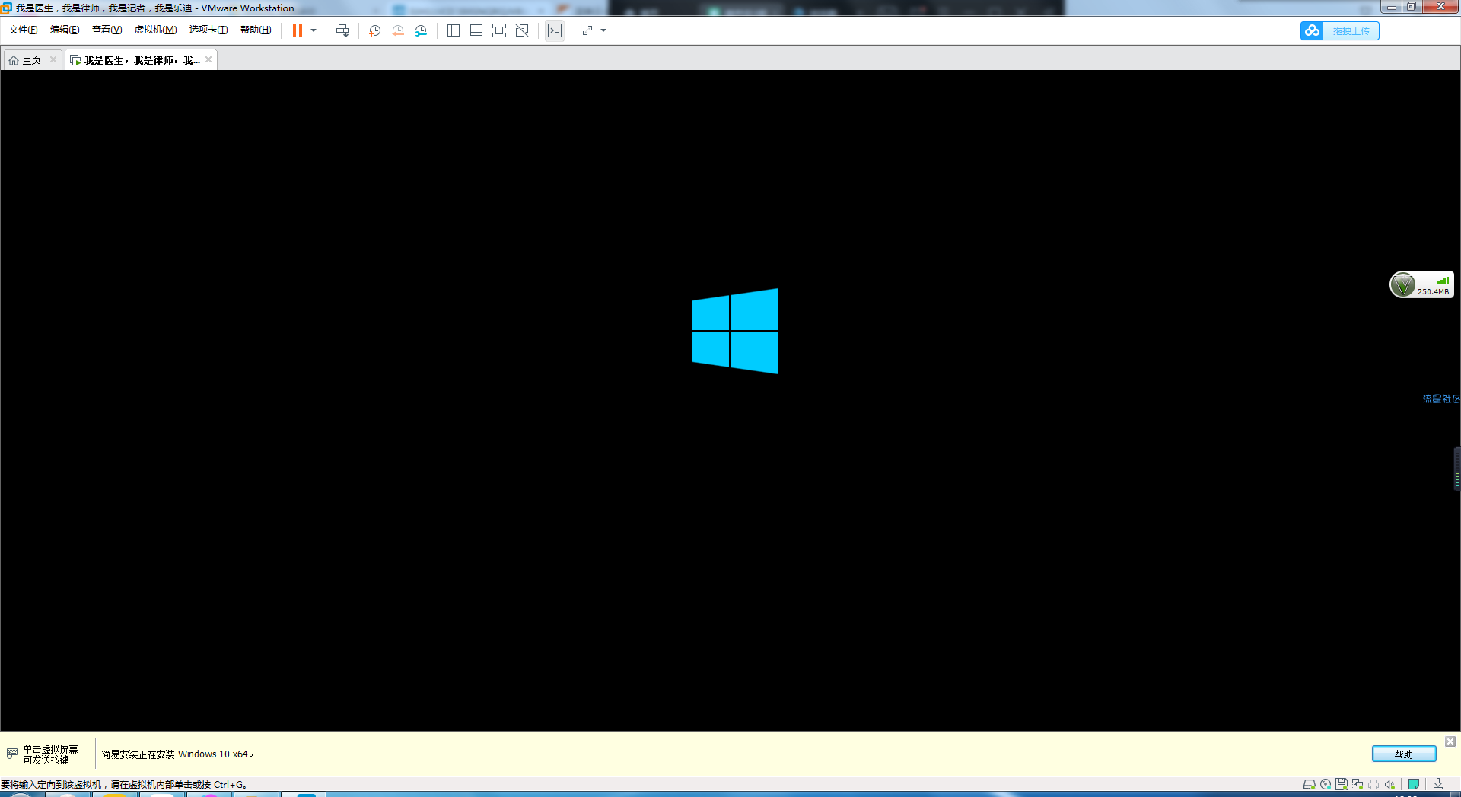Click the sound card status icon
1461x797 pixels.
point(1390,784)
